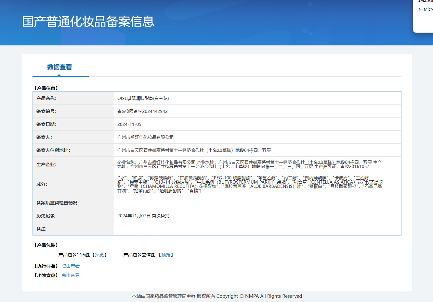
Task: Click the product name QISE琪瑟润肤脂膏(白兰花)
Action: (x=143, y=98)
